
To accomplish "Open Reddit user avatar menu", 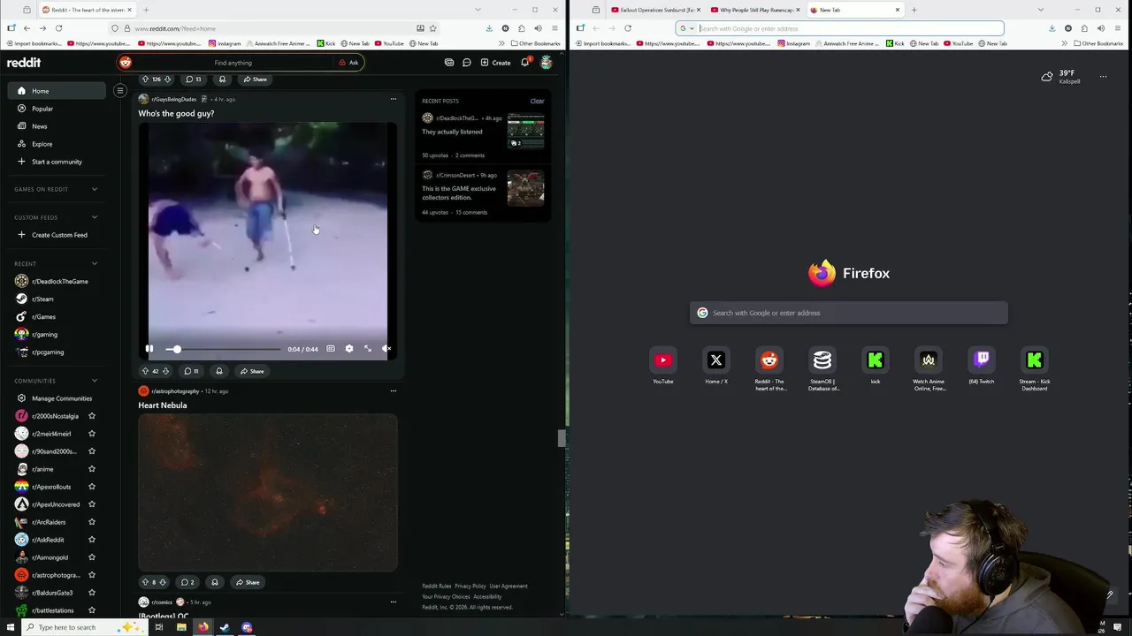I will pyautogui.click(x=547, y=63).
